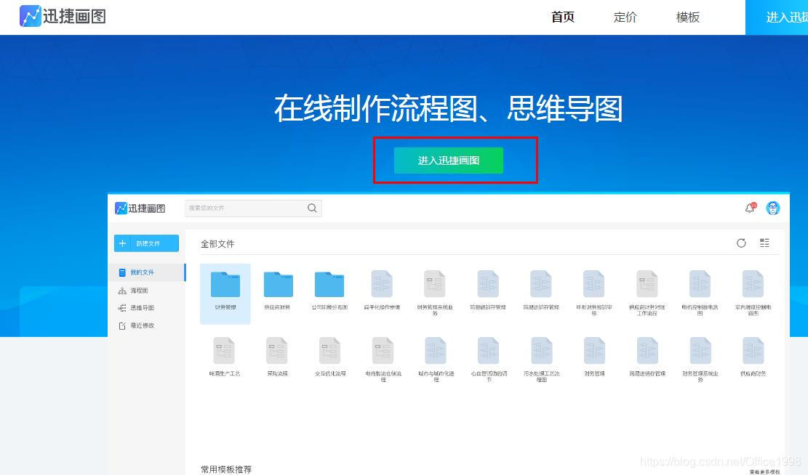This screenshot has height=475, width=808.
Task: Open the highlighted 财务管理 folder
Action: tap(225, 293)
